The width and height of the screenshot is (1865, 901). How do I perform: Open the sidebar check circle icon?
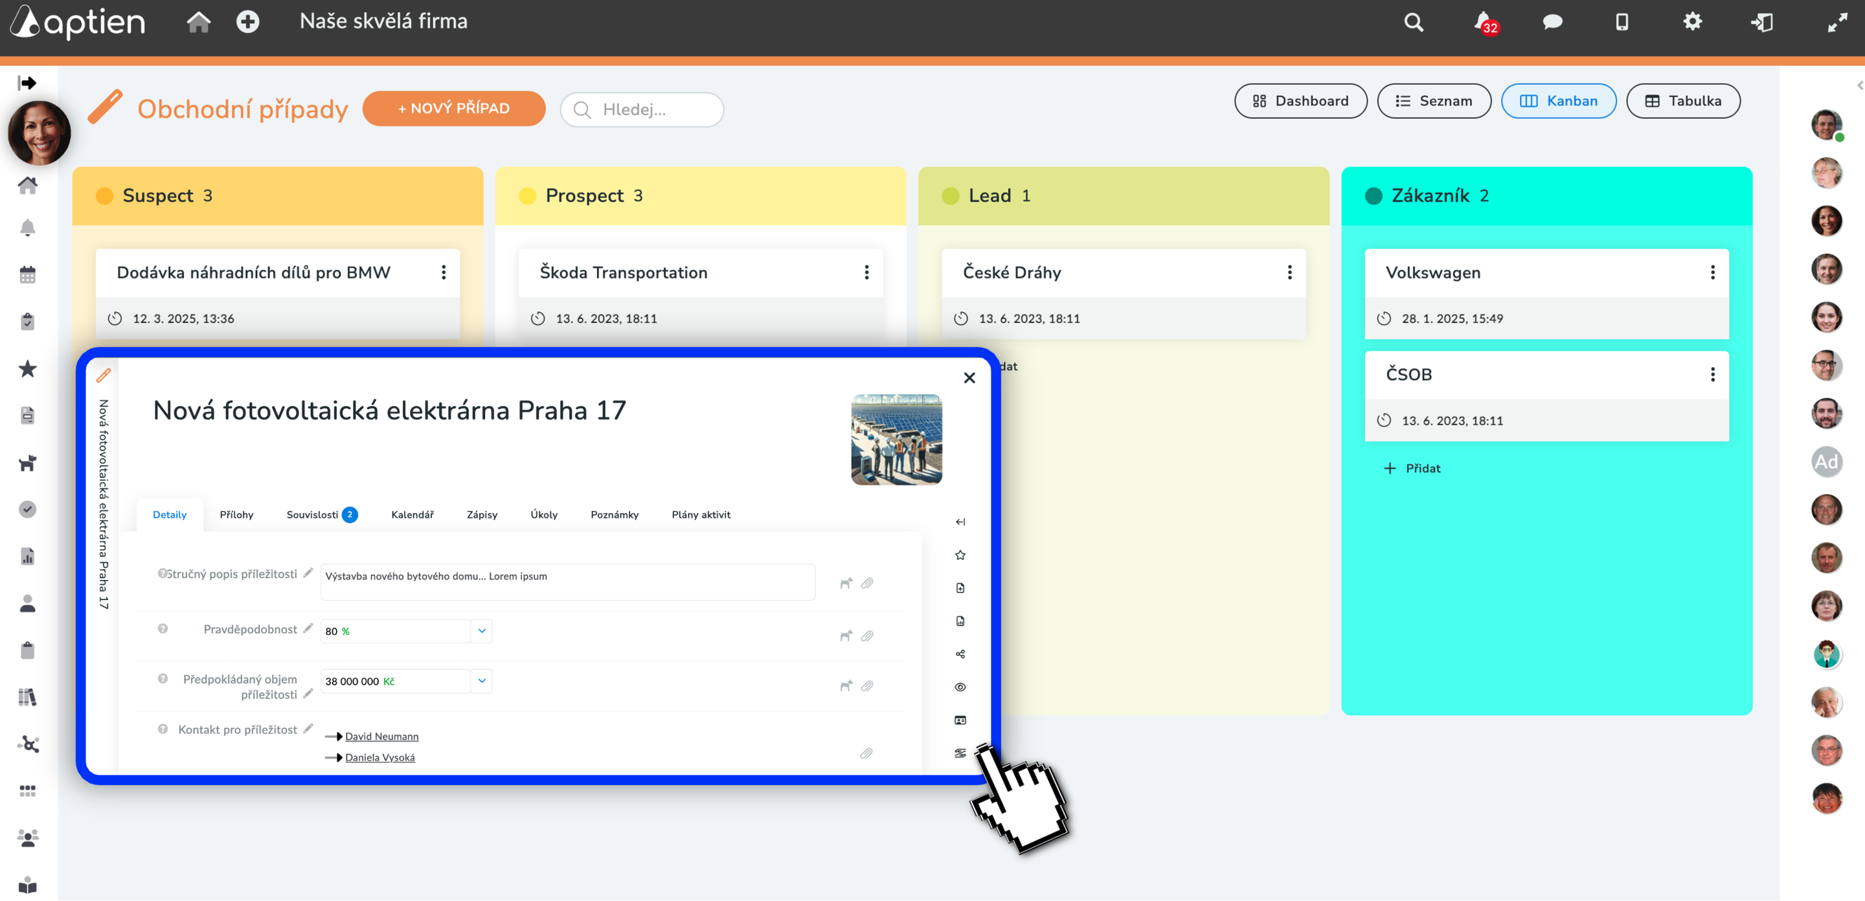(x=27, y=509)
